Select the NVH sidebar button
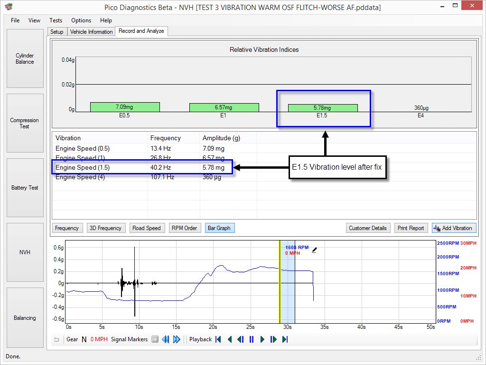The height and width of the screenshot is (365, 486). [x=25, y=252]
